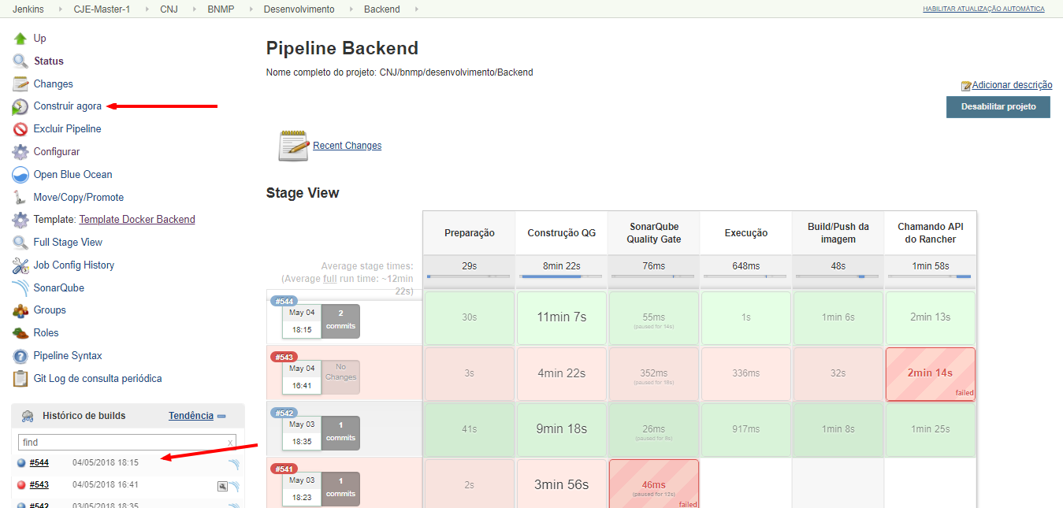Image resolution: width=1063 pixels, height=508 pixels.
Task: Click the Pipeline Syntax help icon
Action: tap(20, 356)
